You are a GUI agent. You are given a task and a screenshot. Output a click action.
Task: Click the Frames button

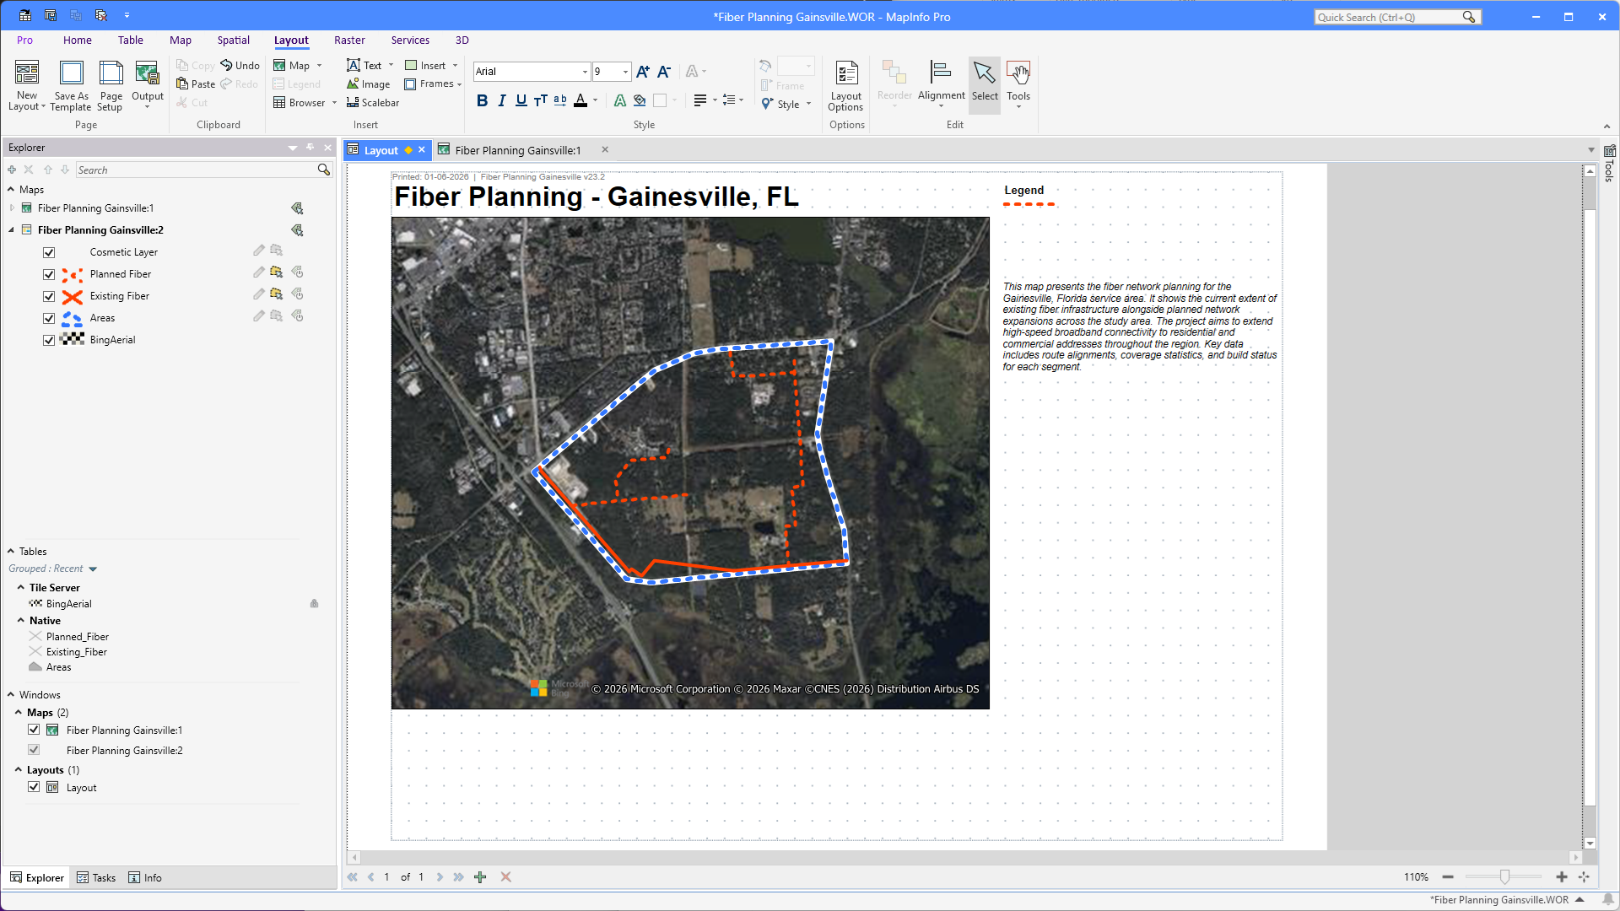point(433,84)
